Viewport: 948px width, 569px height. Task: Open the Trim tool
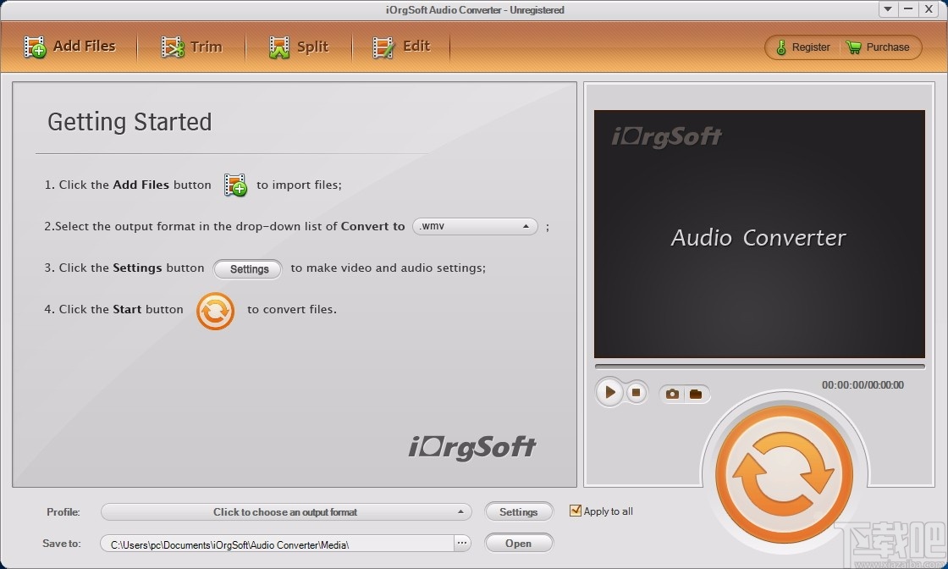point(192,47)
